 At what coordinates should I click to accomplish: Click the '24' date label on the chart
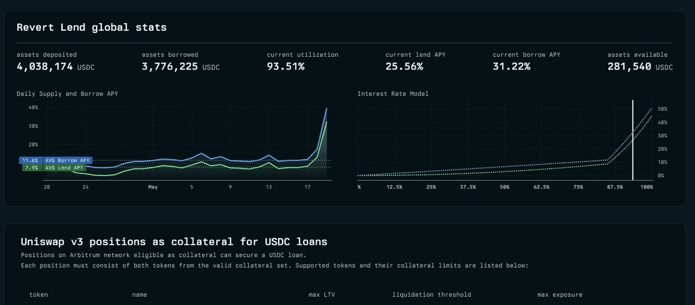85,187
